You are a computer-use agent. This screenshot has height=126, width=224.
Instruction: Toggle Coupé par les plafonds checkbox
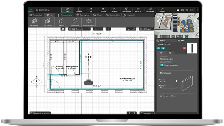click(161, 96)
